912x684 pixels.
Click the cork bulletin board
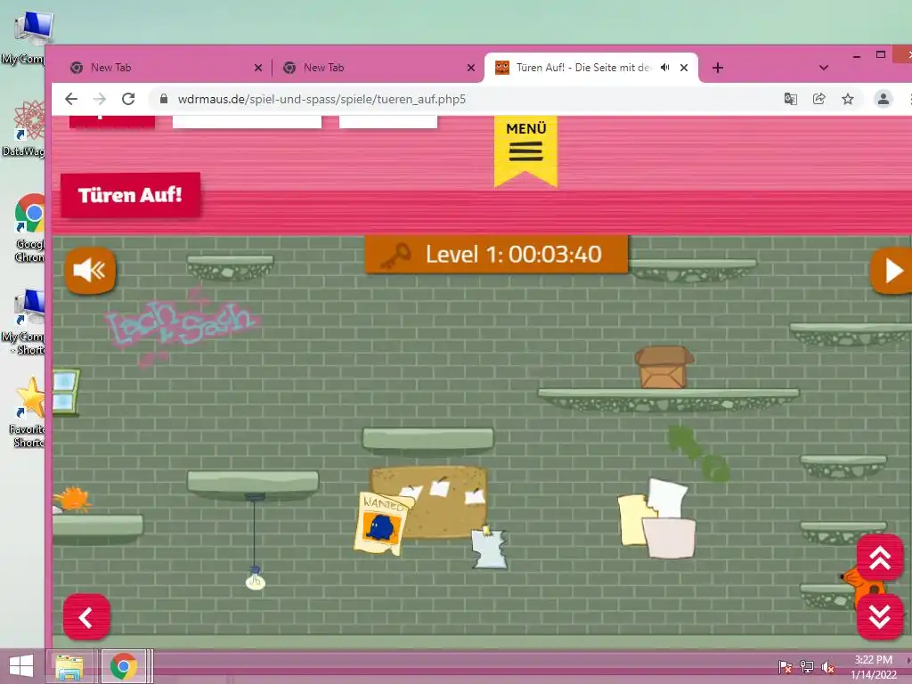tap(436, 501)
